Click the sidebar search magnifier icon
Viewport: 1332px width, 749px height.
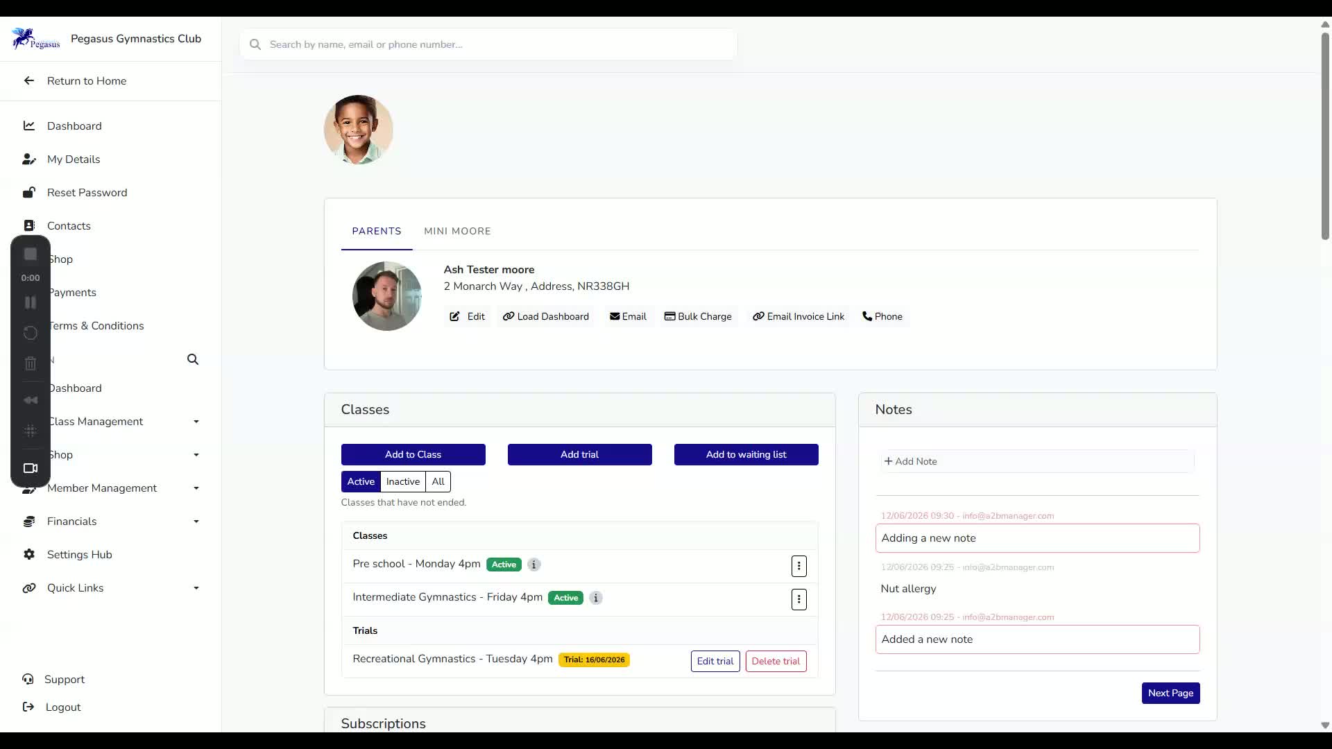click(x=193, y=359)
